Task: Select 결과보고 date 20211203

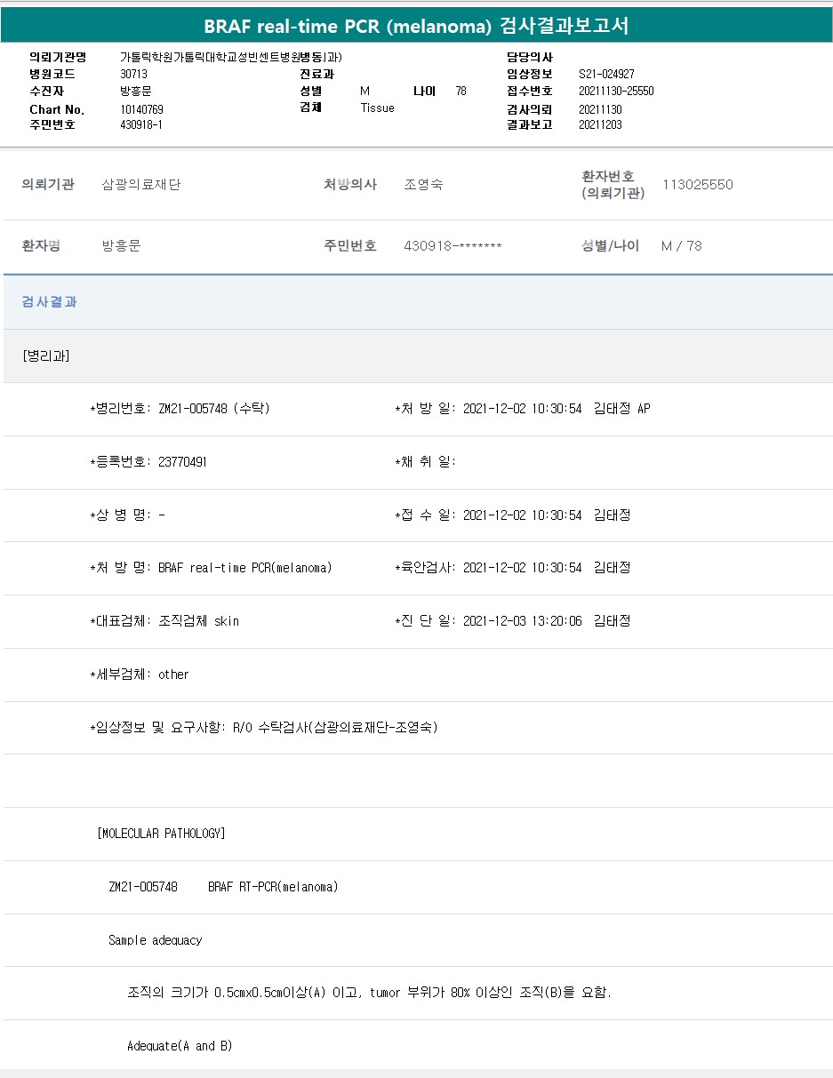Action: [600, 125]
